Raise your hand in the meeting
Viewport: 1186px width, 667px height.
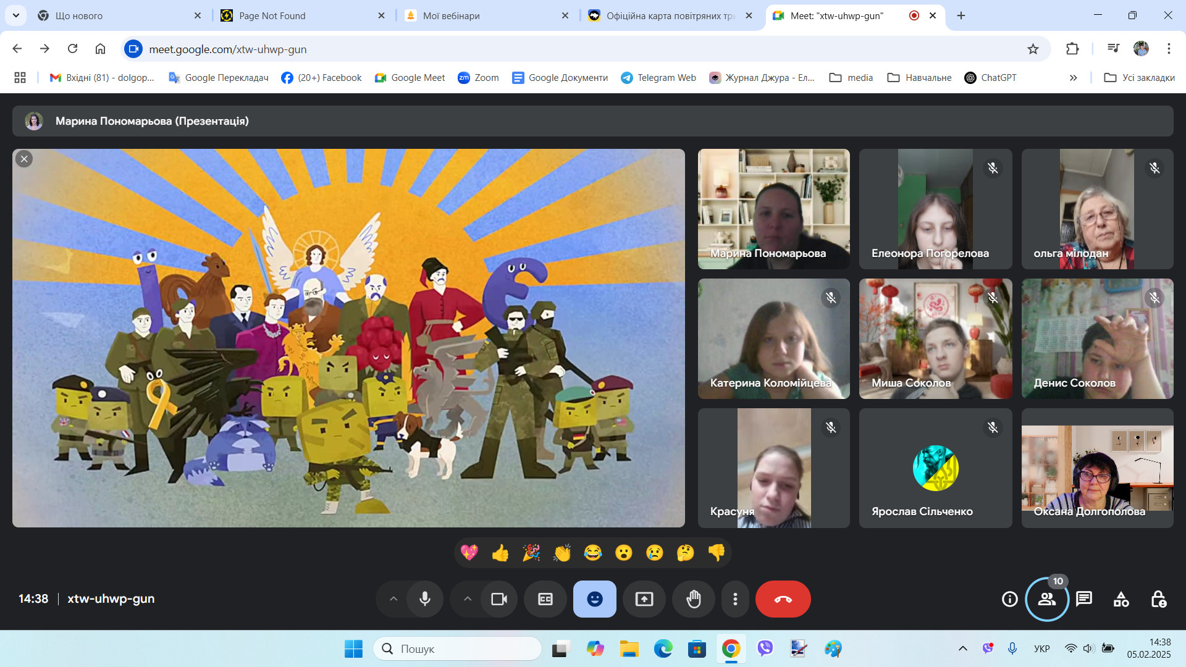click(694, 599)
